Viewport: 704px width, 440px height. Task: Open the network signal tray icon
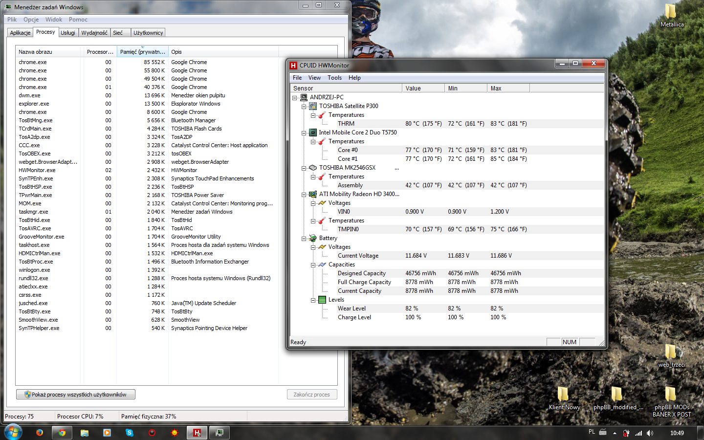[638, 433]
